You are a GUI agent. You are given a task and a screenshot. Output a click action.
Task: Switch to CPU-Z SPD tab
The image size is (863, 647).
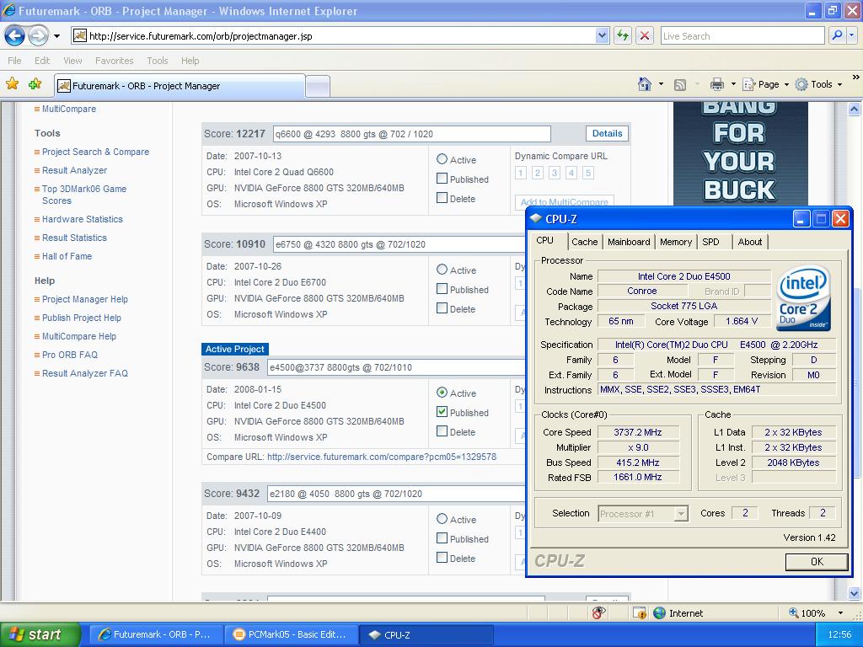(710, 242)
